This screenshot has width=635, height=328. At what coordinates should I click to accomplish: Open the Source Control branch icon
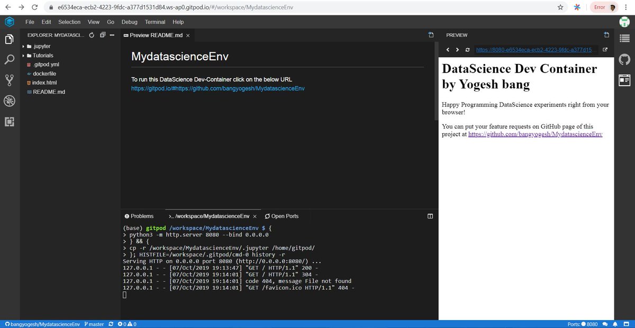point(9,80)
